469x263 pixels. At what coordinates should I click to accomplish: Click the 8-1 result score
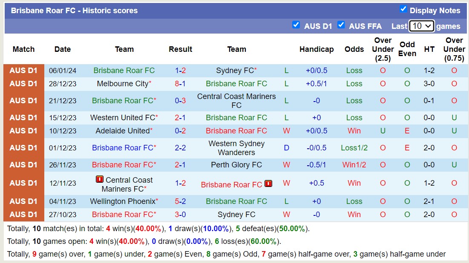coord(180,84)
